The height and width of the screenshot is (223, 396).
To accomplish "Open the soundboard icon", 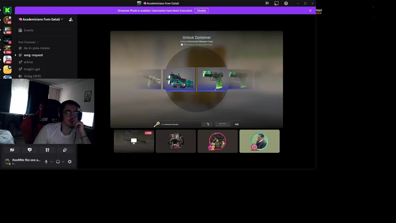I will click(65, 150).
